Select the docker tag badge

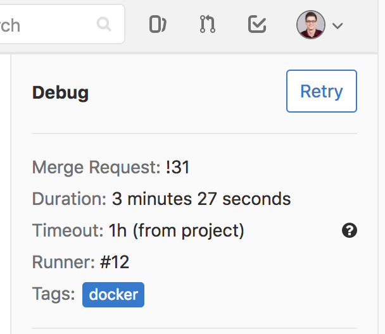click(113, 295)
